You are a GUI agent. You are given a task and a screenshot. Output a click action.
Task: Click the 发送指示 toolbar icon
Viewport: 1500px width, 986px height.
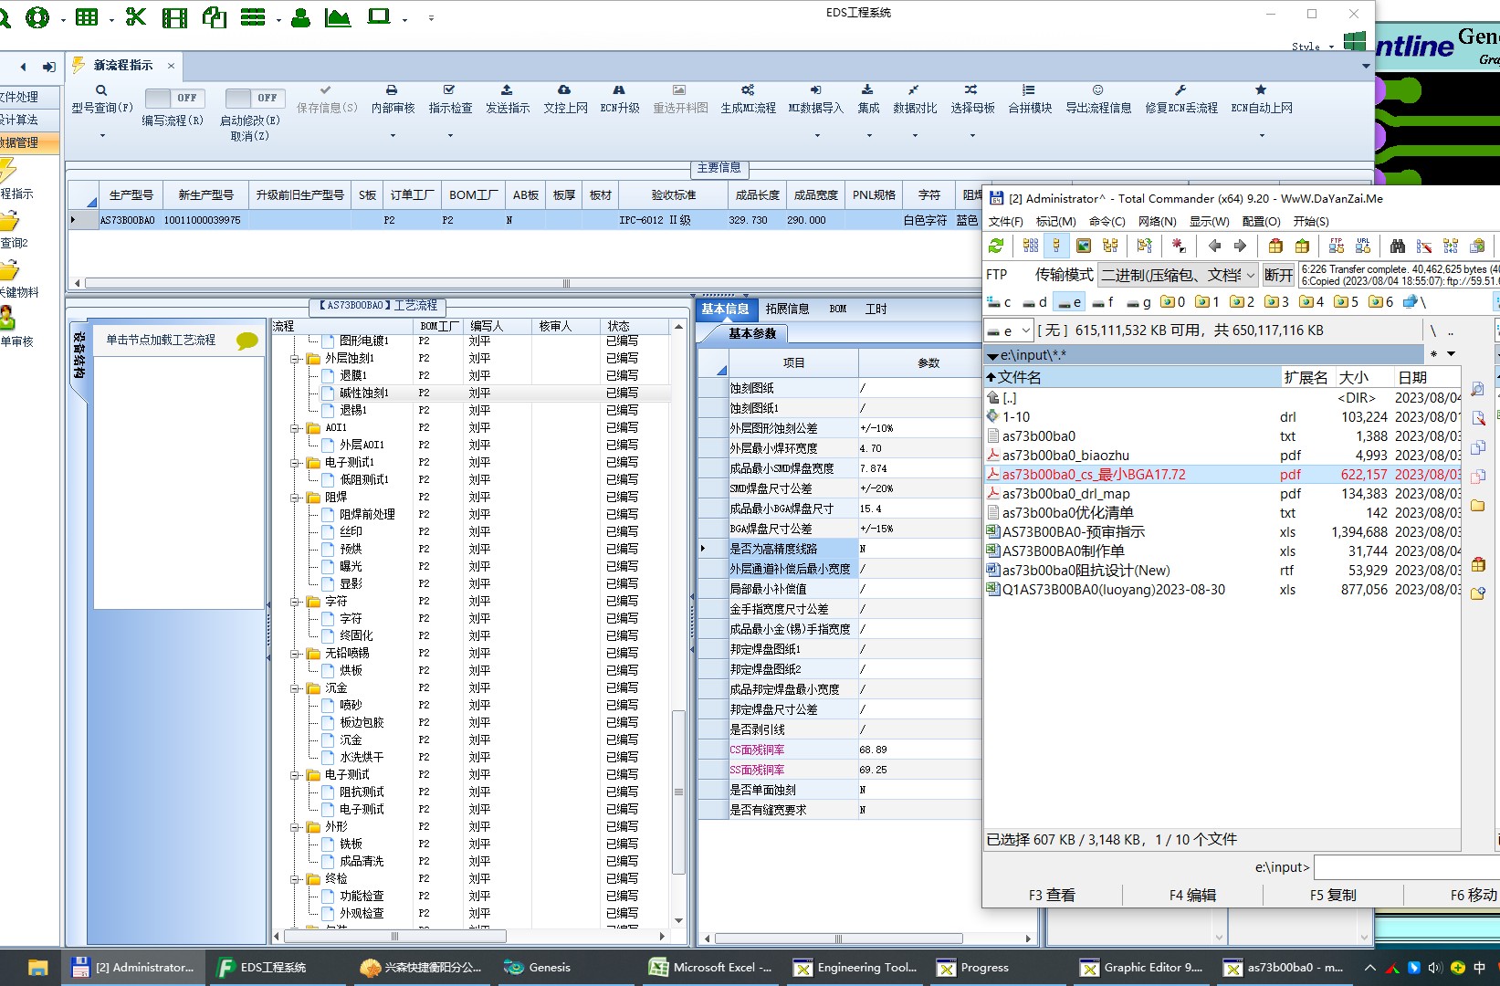click(x=507, y=90)
